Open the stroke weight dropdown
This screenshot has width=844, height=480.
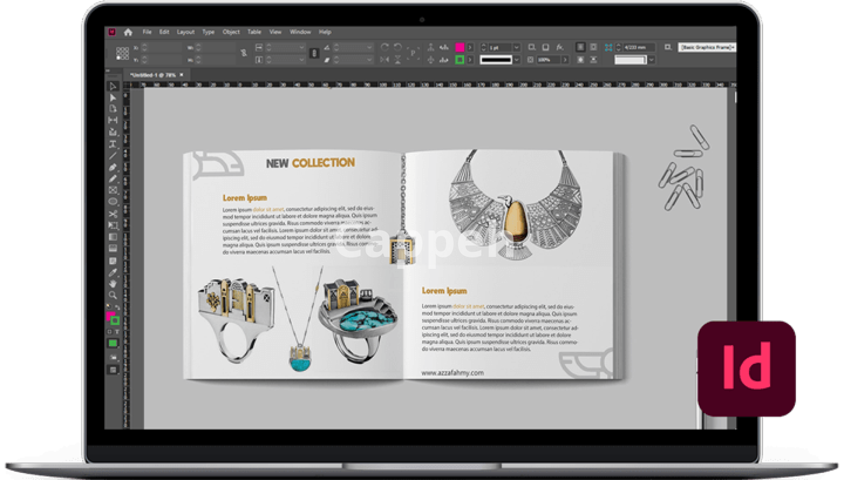click(x=517, y=47)
